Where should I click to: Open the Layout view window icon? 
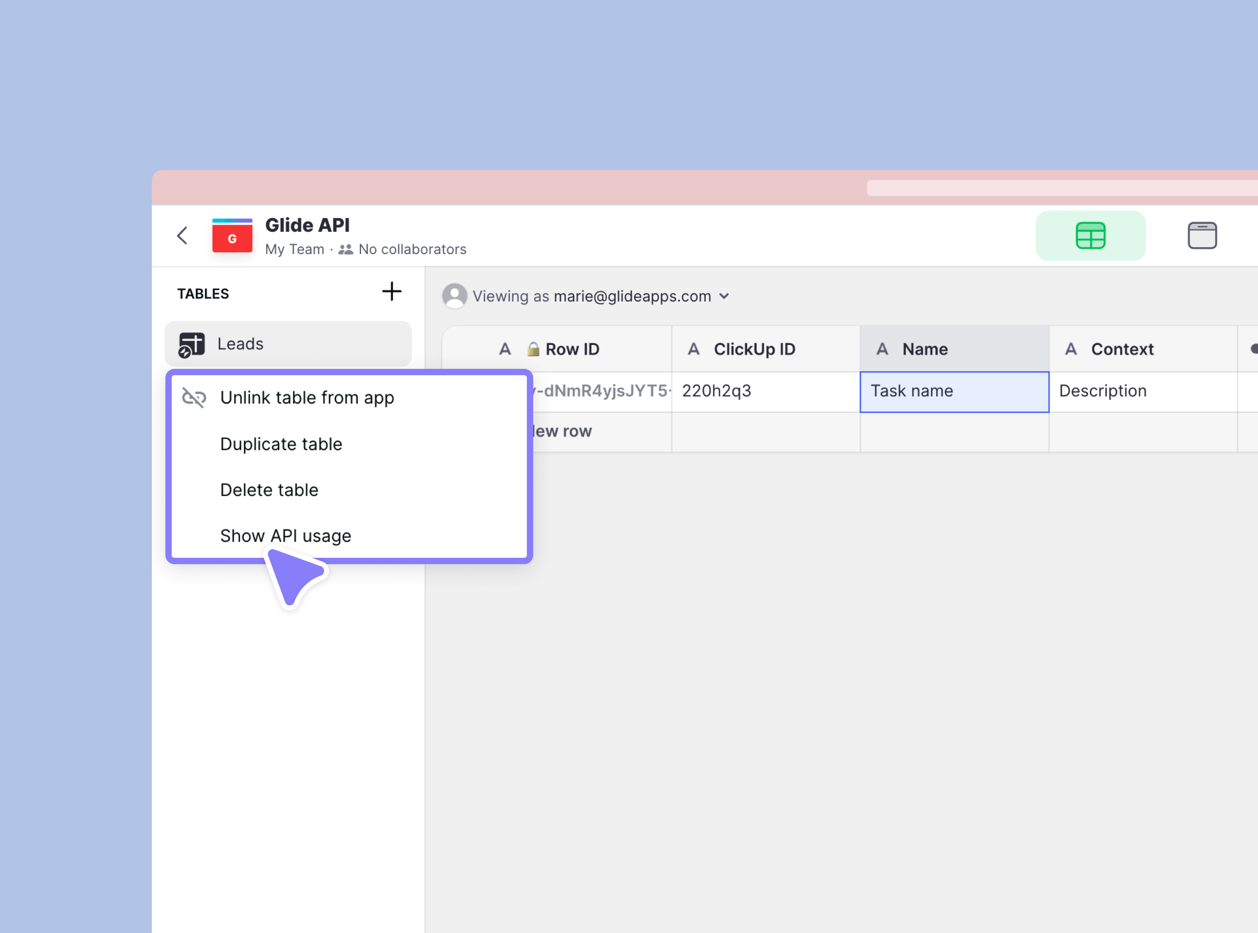[x=1202, y=236]
